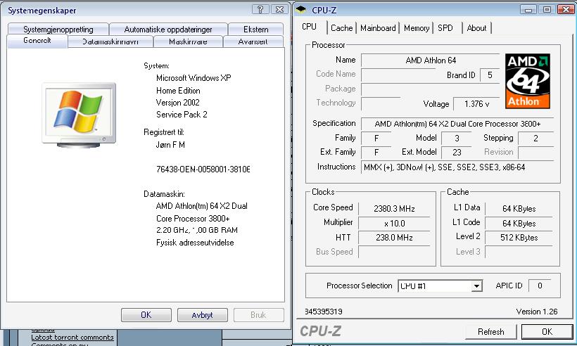Click the Voltage value 1.376 v
Viewport: 577px width, 346px height.
(476, 104)
